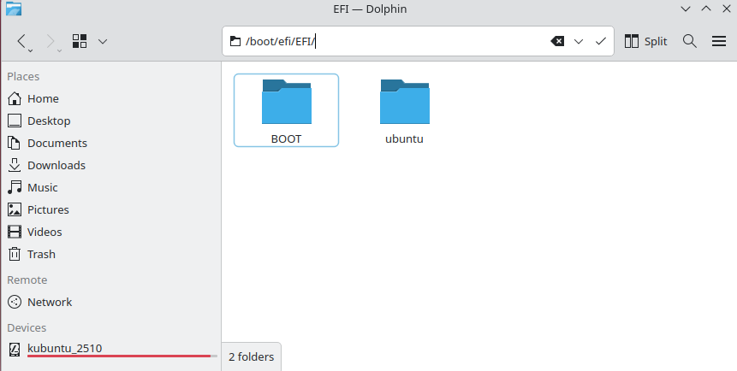Click the Places section header
The height and width of the screenshot is (371, 737).
pyautogui.click(x=23, y=77)
